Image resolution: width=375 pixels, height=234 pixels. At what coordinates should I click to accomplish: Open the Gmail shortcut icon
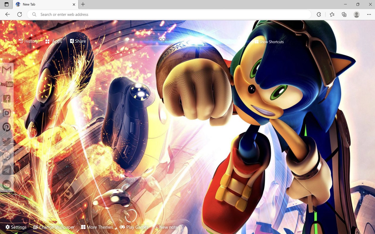click(6, 70)
